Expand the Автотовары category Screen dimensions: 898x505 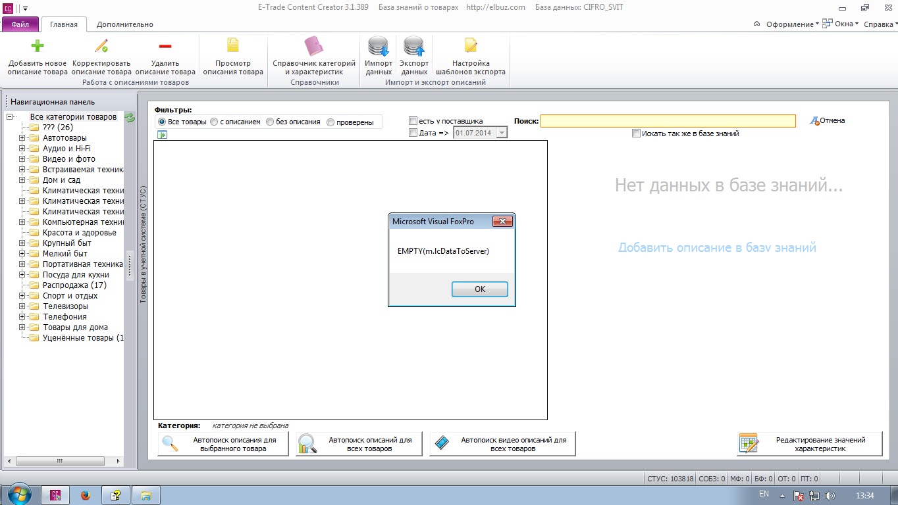pos(22,138)
